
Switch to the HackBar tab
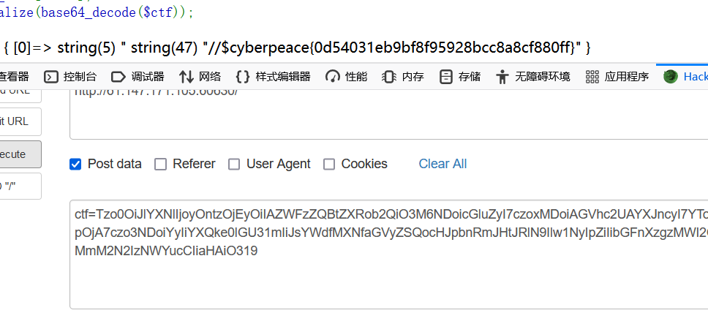(x=686, y=77)
